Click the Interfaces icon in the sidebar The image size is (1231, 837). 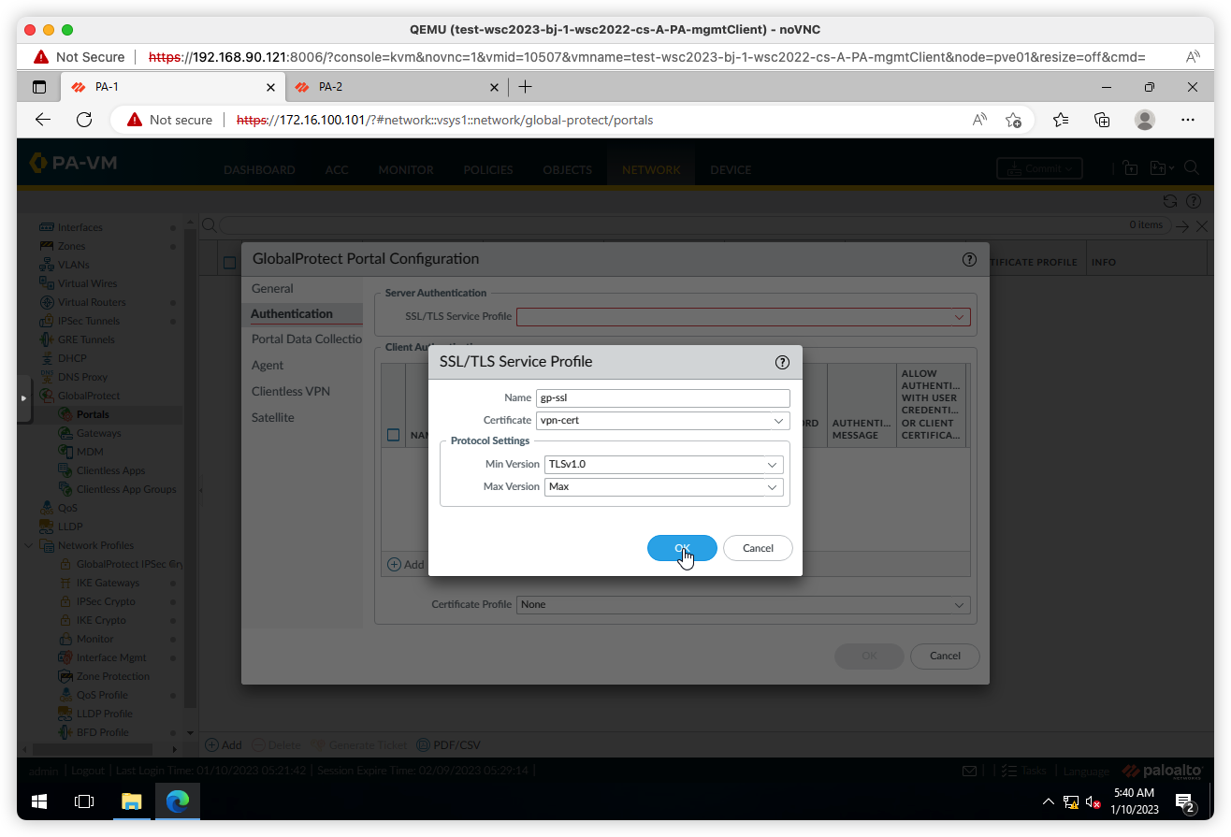point(47,227)
